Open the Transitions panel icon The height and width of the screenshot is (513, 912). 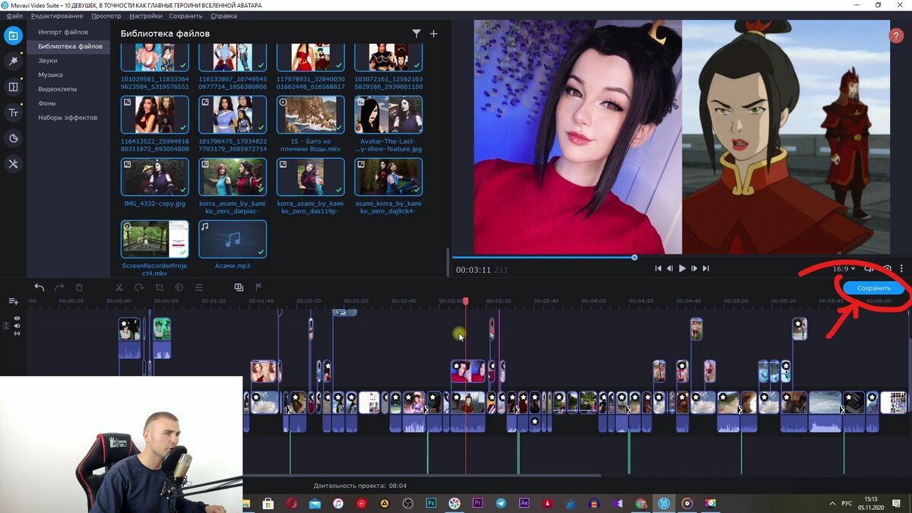click(x=13, y=87)
